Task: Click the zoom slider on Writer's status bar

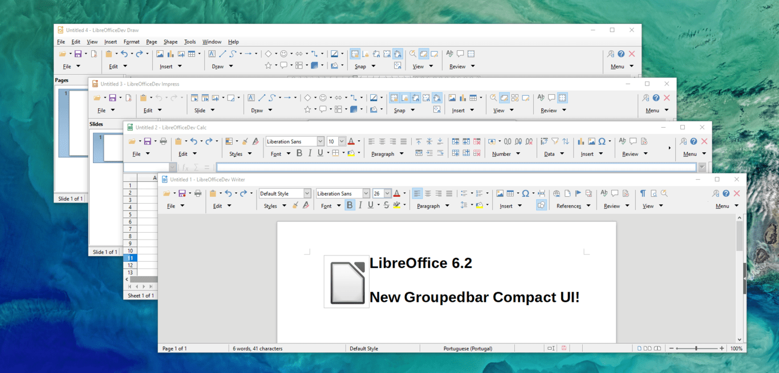Action: point(697,348)
